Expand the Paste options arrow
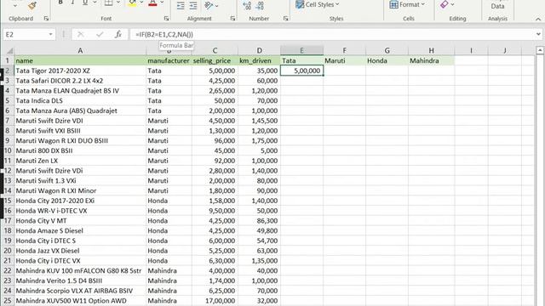The height and width of the screenshot is (306, 545). [x=15, y=6]
